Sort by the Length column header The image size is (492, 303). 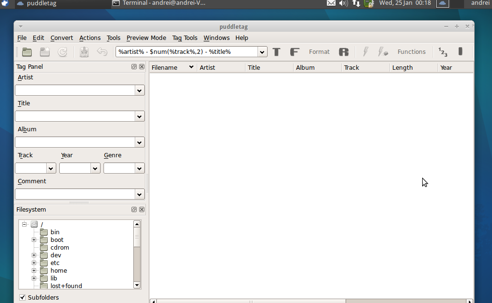[x=414, y=68]
